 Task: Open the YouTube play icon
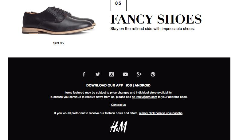(x=125, y=74)
